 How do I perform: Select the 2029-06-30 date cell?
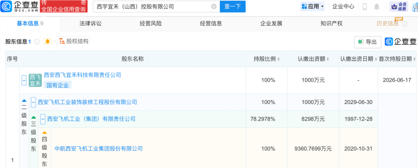coord(358,102)
